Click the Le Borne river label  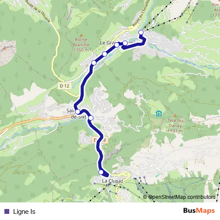188,62
